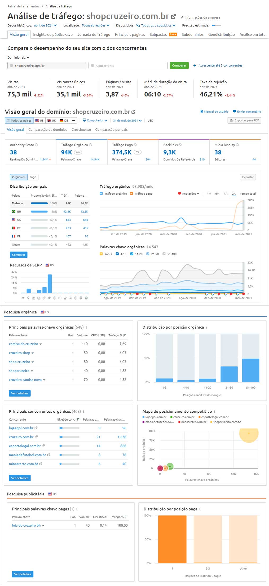Click the Concorrente input field

pyautogui.click(x=128, y=65)
